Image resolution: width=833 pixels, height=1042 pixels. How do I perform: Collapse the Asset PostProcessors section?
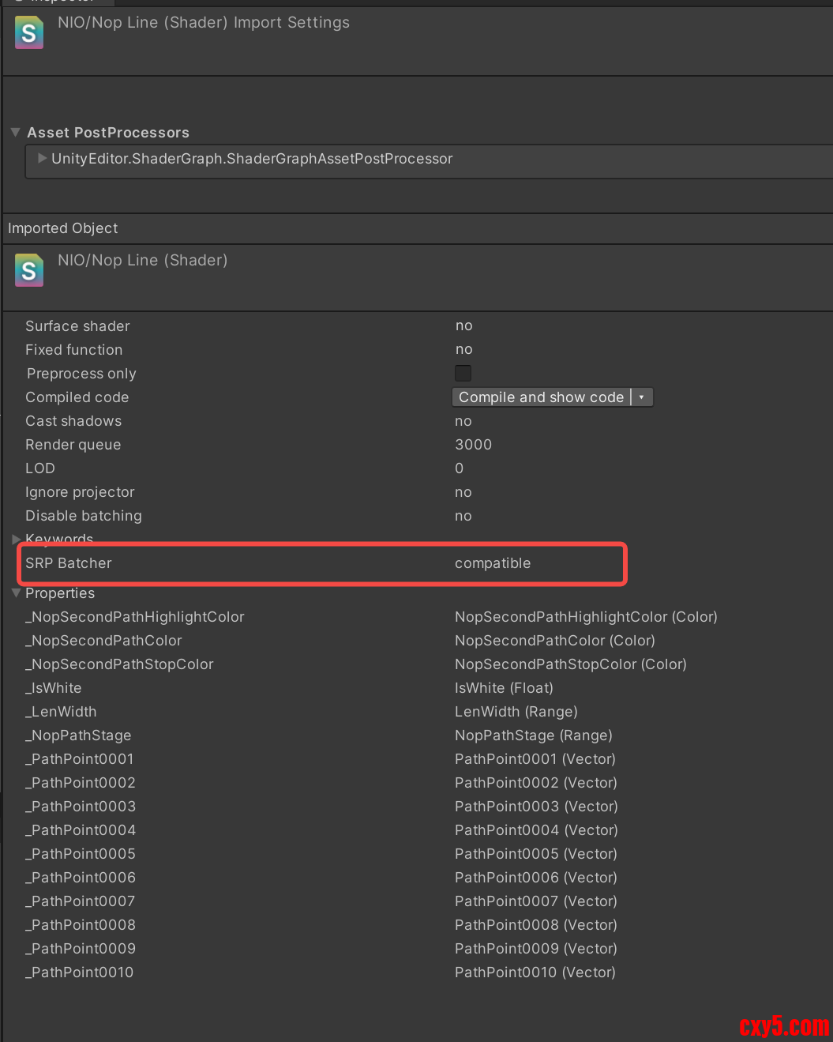15,133
